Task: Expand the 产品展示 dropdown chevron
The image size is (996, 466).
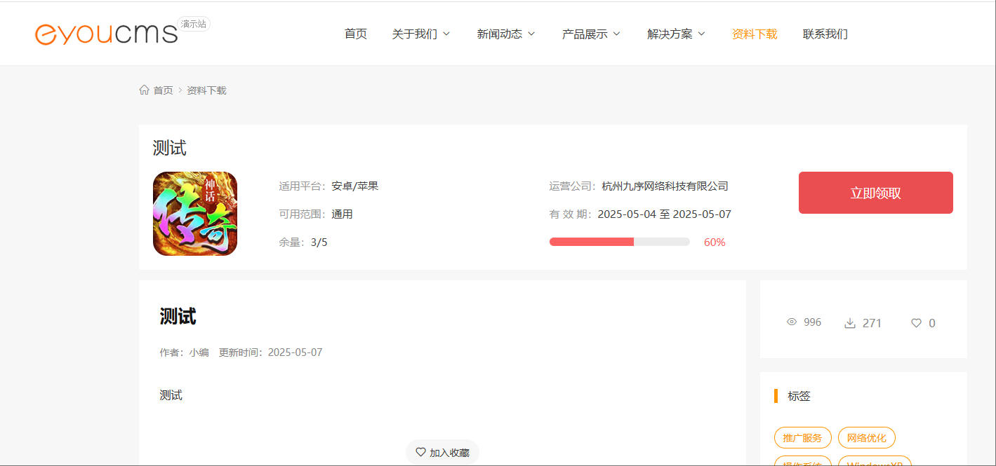Action: click(616, 34)
